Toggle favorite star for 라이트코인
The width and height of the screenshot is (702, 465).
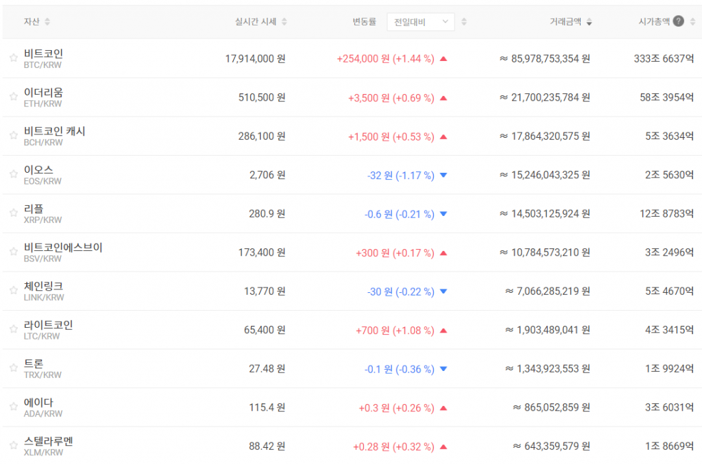[14, 329]
